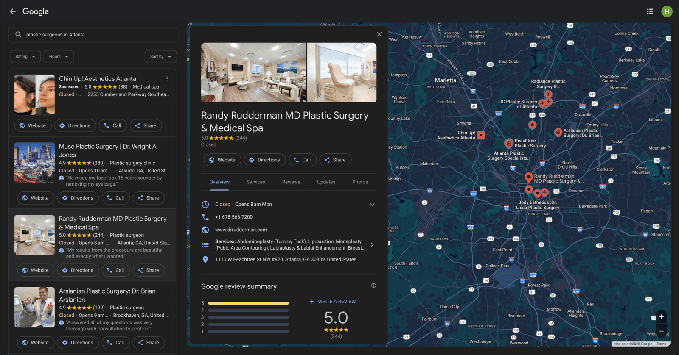Click the clock icon next to opening hours
679x355 pixels.
click(205, 205)
